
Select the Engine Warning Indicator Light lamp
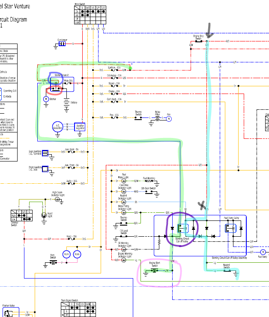123,260
